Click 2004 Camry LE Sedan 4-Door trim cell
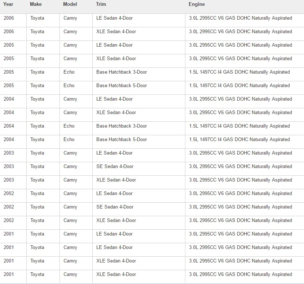 point(139,101)
